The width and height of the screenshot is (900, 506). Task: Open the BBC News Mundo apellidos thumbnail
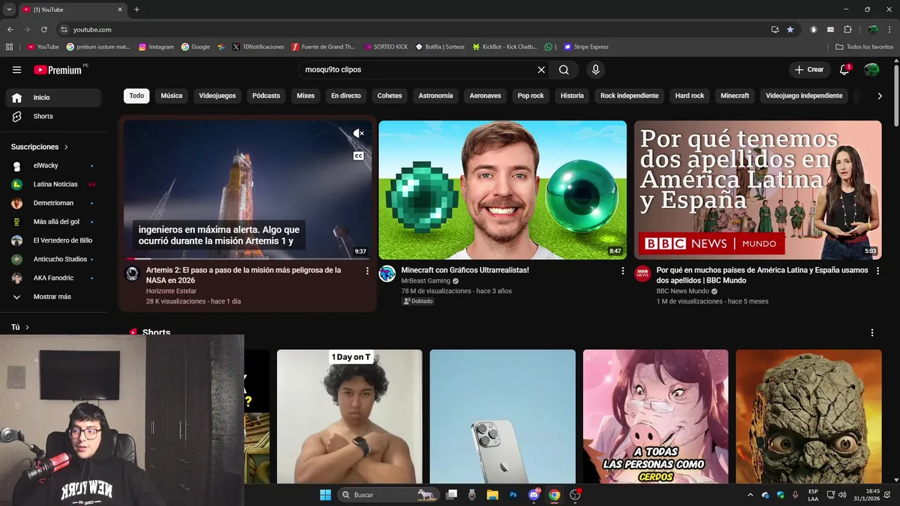758,190
